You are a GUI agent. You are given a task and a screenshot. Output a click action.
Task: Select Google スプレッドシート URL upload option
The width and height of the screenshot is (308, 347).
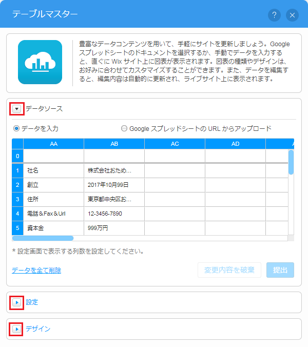pos(124,128)
